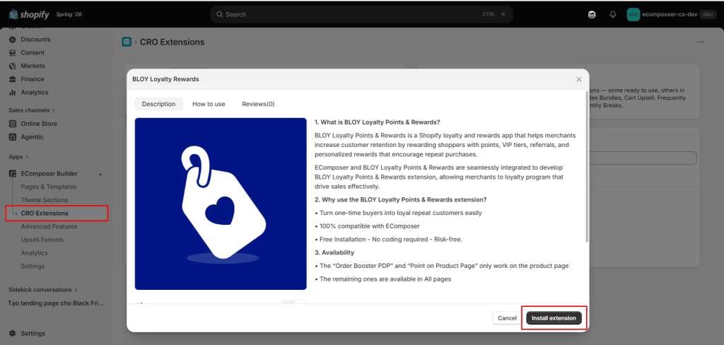Screen dimensions: 724x345
Task: Click the Online Store icon
Action: click(13, 124)
